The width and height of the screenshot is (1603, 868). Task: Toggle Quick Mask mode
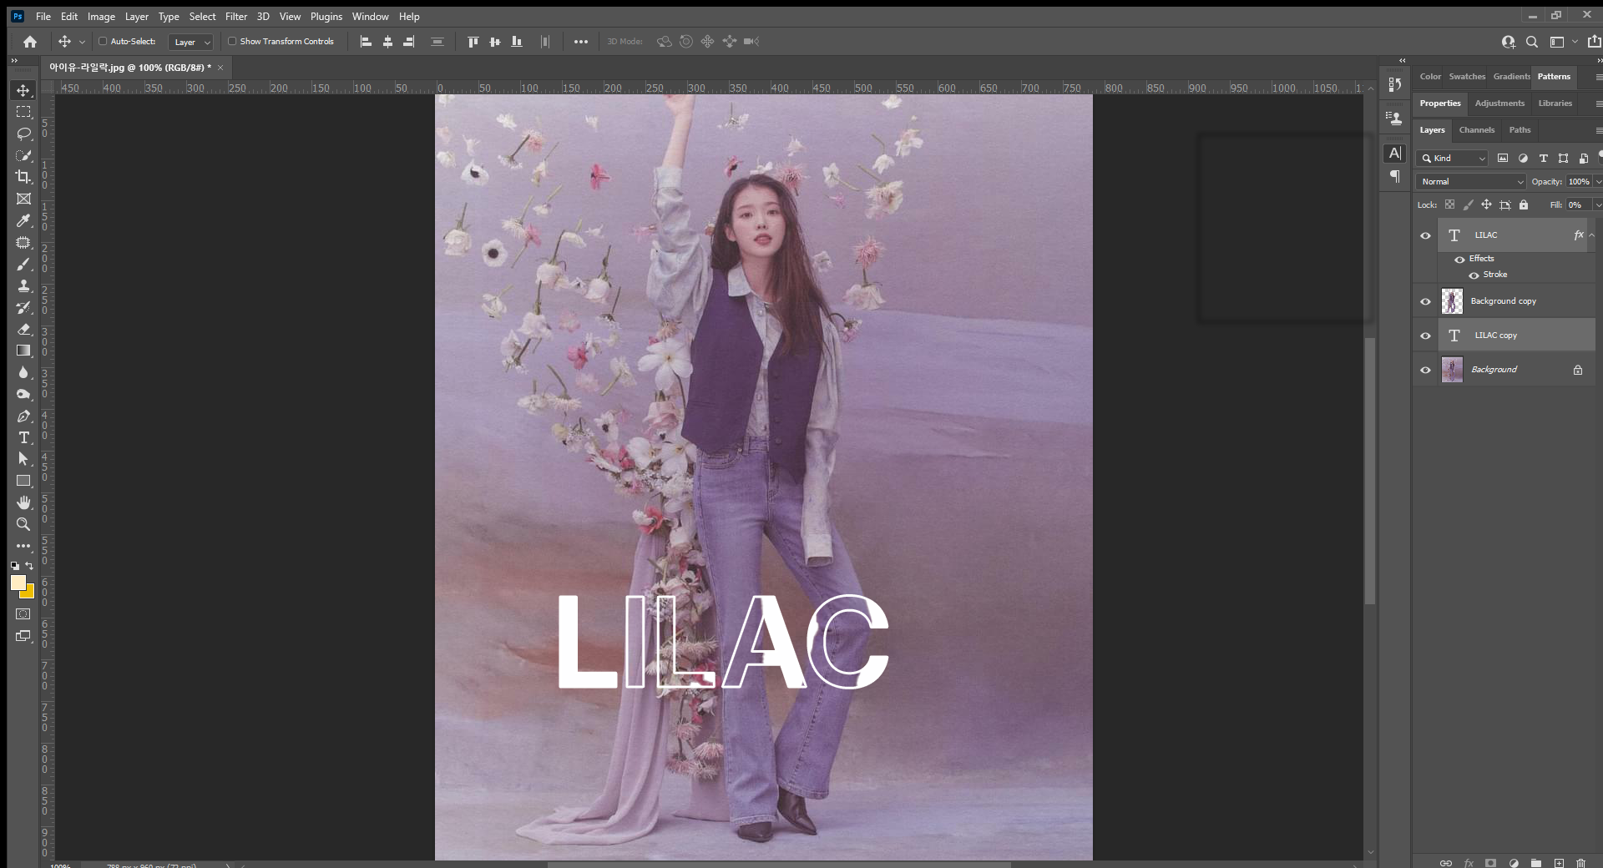point(23,614)
